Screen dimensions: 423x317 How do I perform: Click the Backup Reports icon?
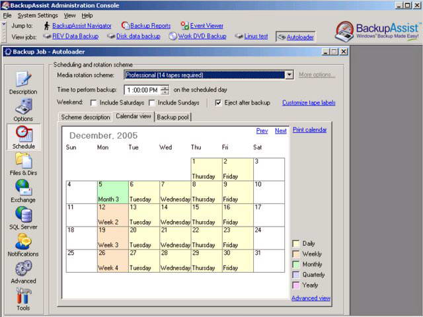click(x=125, y=26)
